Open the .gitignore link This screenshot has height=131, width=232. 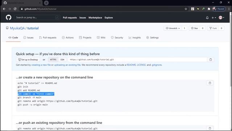point(157,65)
